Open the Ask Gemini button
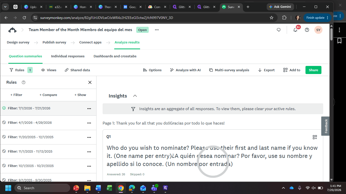Image resolution: width=346 pixels, height=194 pixels. coord(280,7)
